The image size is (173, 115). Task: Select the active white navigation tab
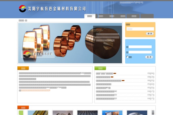(x=90, y=16)
